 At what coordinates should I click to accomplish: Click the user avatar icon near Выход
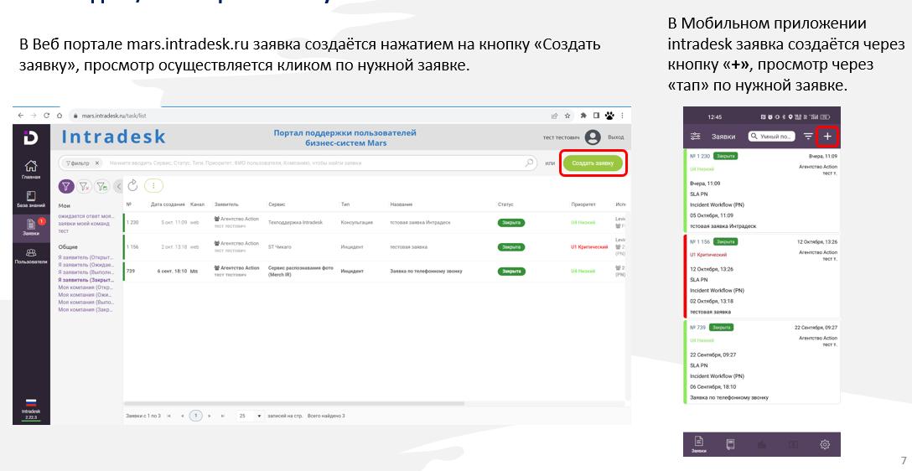click(x=593, y=137)
